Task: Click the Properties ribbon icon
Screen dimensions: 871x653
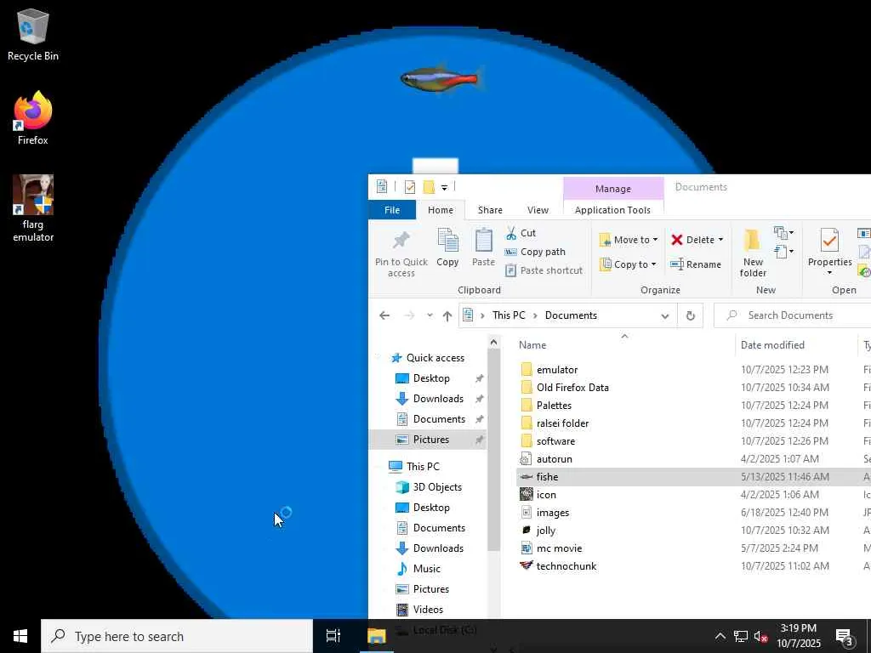Action: (829, 241)
